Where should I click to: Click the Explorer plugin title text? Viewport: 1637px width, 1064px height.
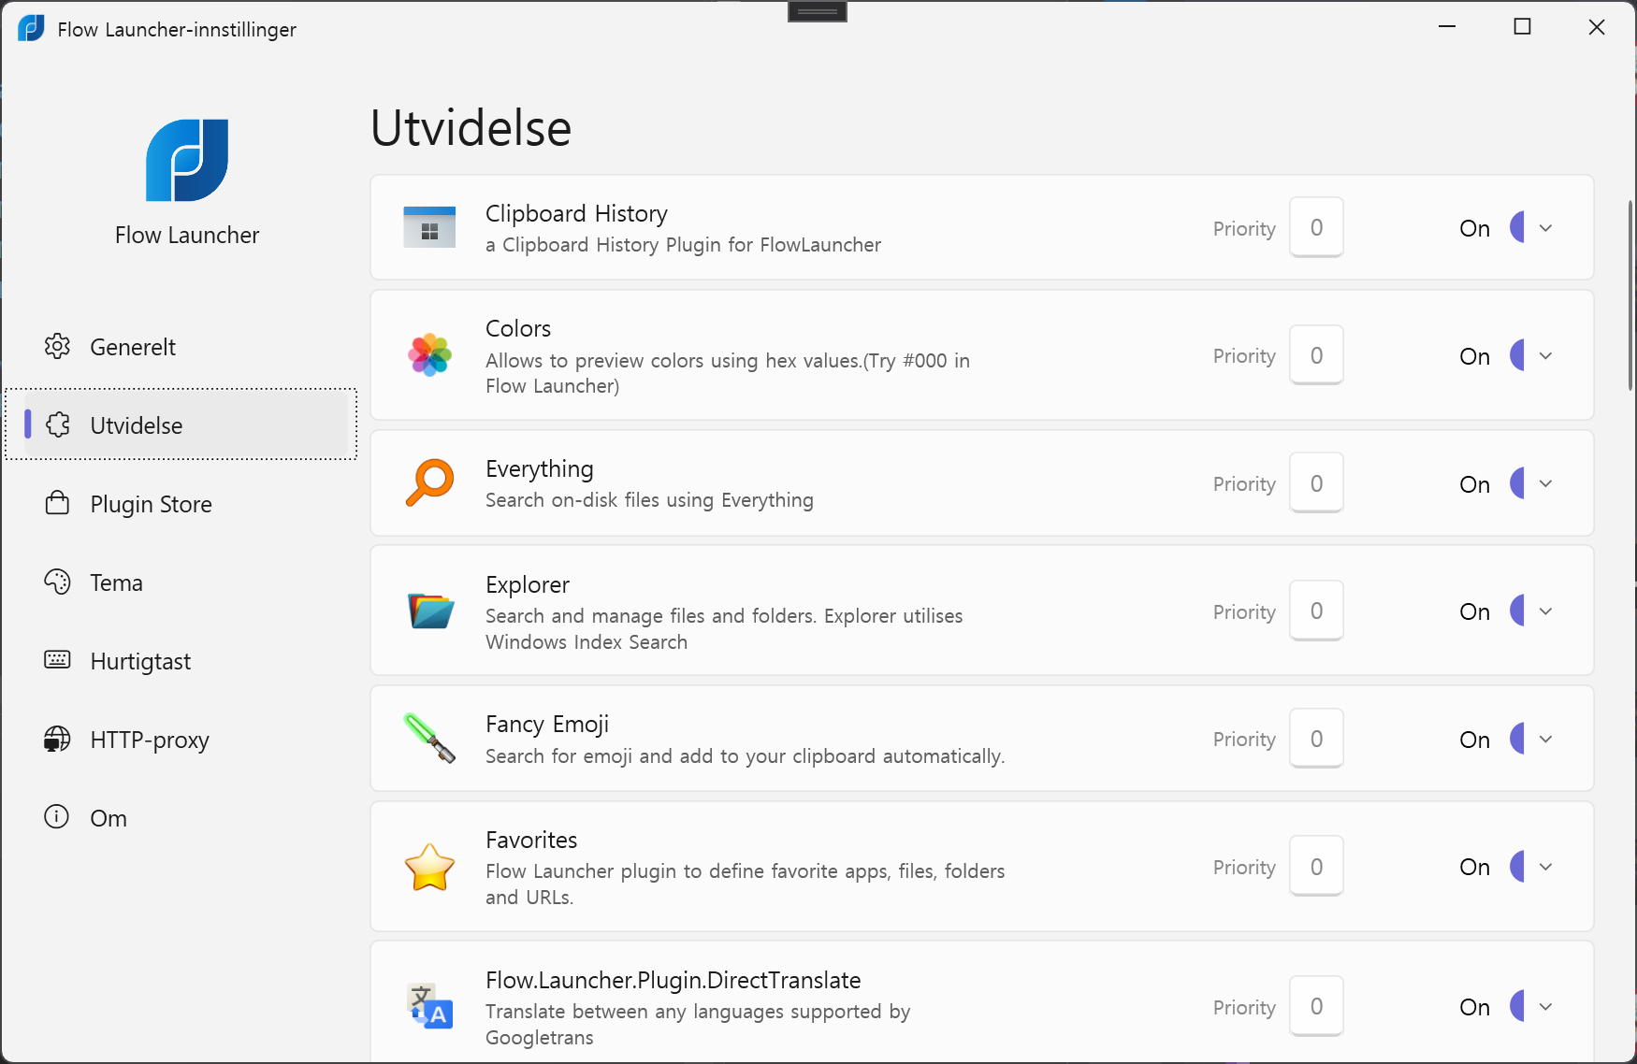coord(528,584)
